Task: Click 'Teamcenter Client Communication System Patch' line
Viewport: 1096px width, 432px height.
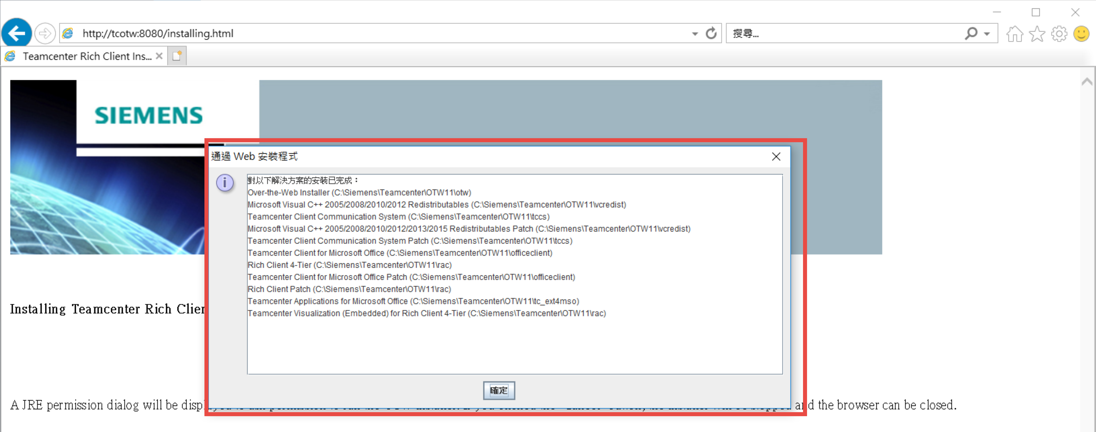Action: coord(410,241)
